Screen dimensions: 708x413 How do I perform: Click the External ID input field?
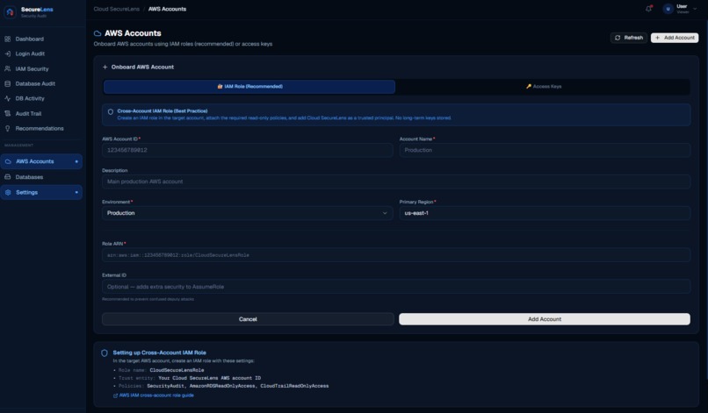[396, 287]
